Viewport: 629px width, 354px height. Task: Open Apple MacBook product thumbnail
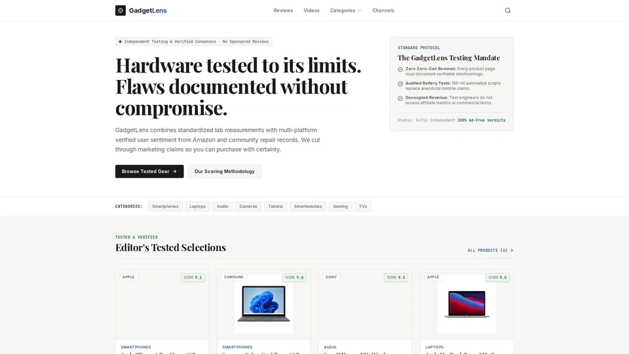[x=467, y=304]
